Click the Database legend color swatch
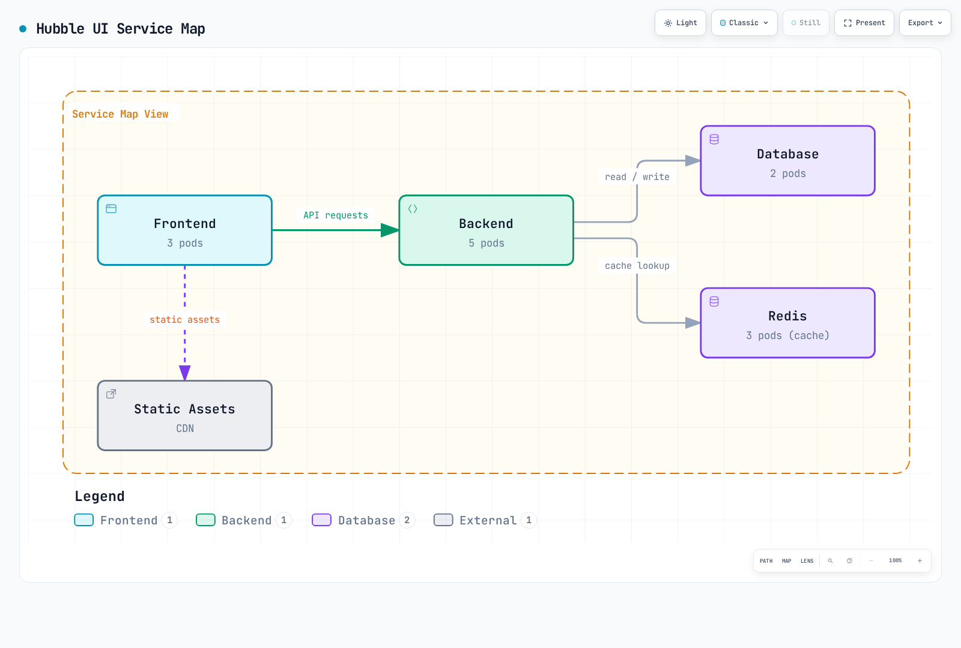The width and height of the screenshot is (961, 648). [322, 520]
